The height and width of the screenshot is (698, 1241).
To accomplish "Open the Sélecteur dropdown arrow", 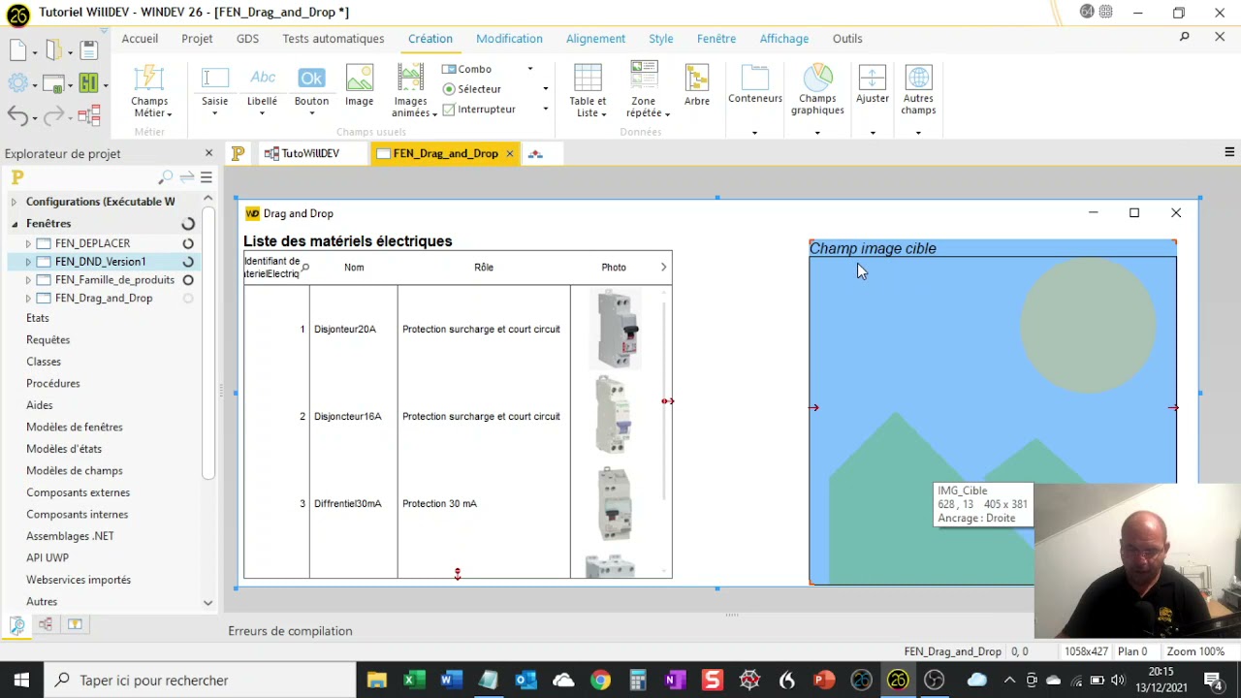I will coord(545,89).
